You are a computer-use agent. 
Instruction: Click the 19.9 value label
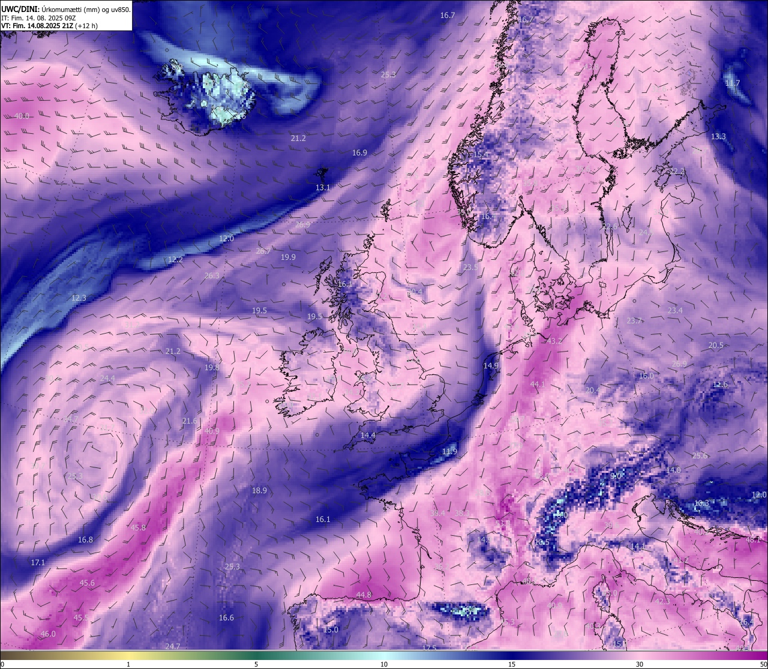coord(288,257)
